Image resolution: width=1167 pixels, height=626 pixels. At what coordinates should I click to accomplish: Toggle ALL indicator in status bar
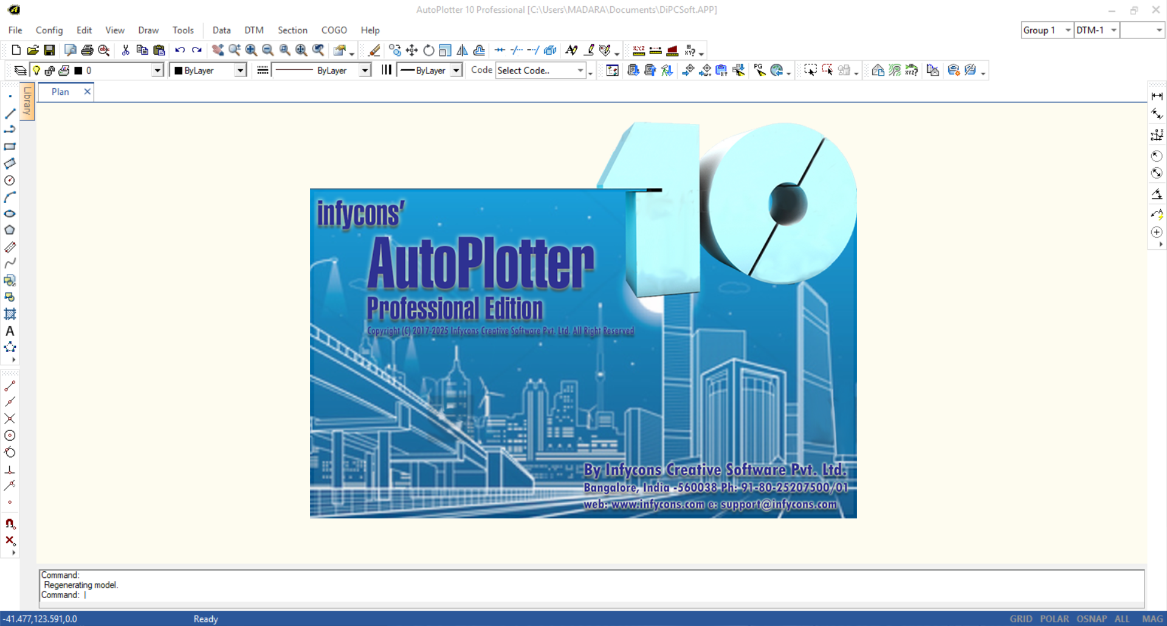pos(1122,619)
